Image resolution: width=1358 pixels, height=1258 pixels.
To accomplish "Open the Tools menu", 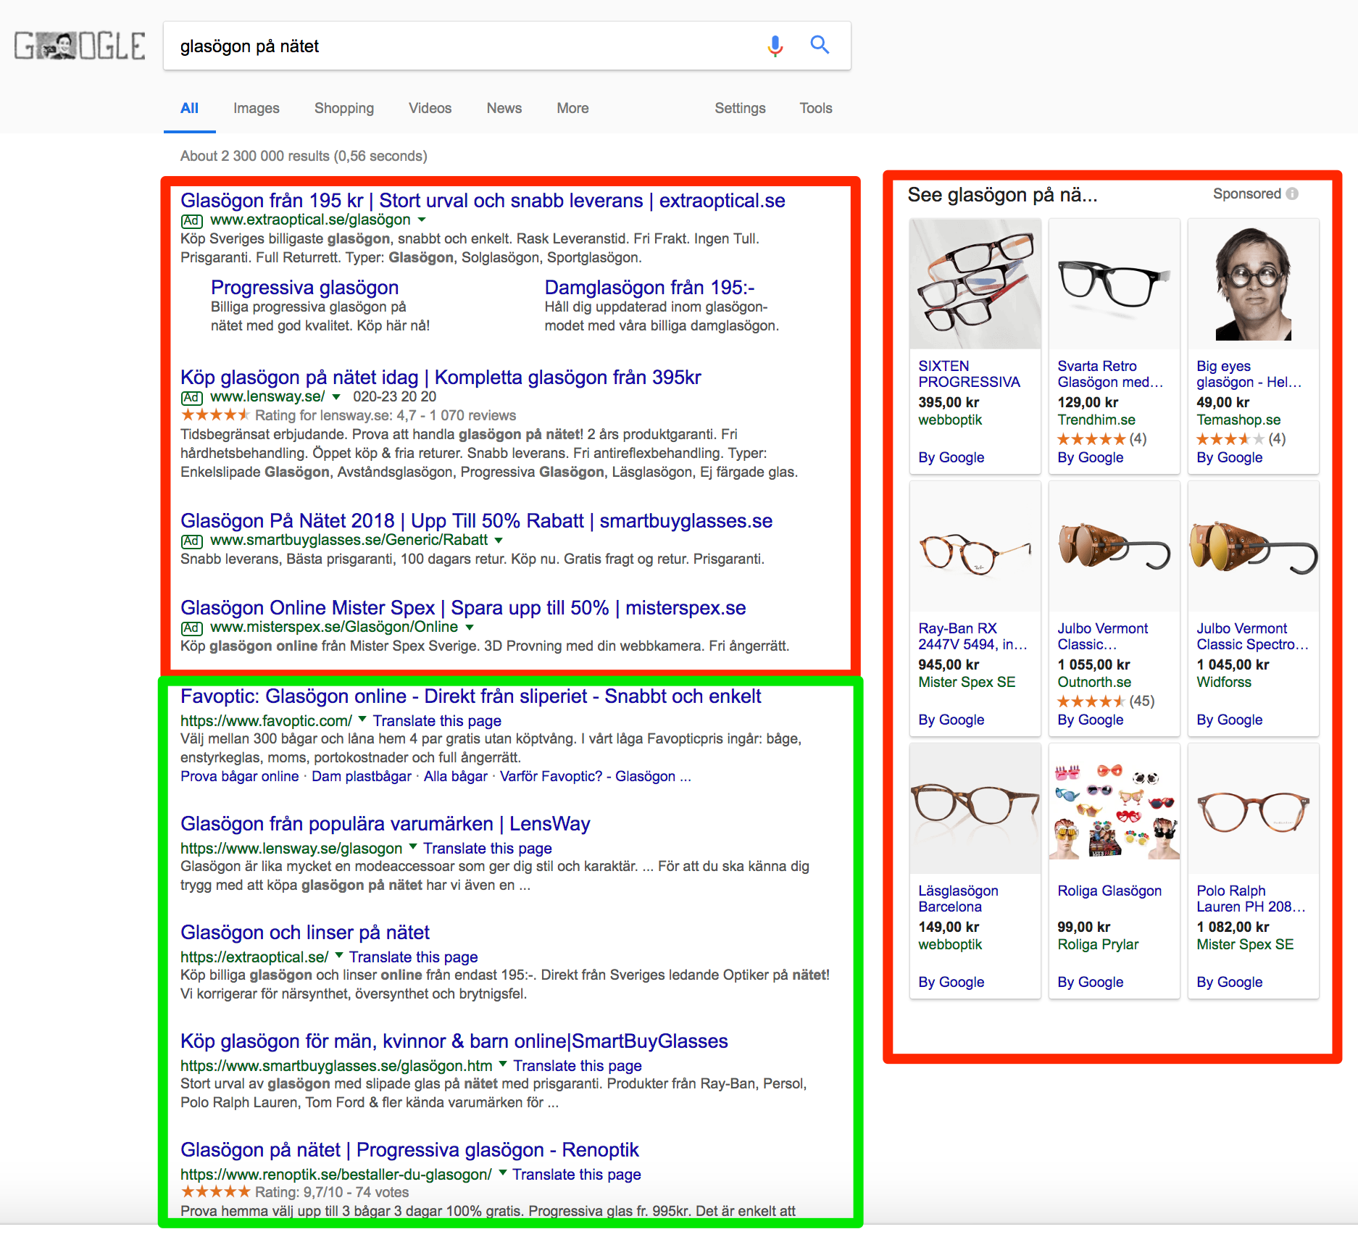I will pyautogui.click(x=815, y=108).
